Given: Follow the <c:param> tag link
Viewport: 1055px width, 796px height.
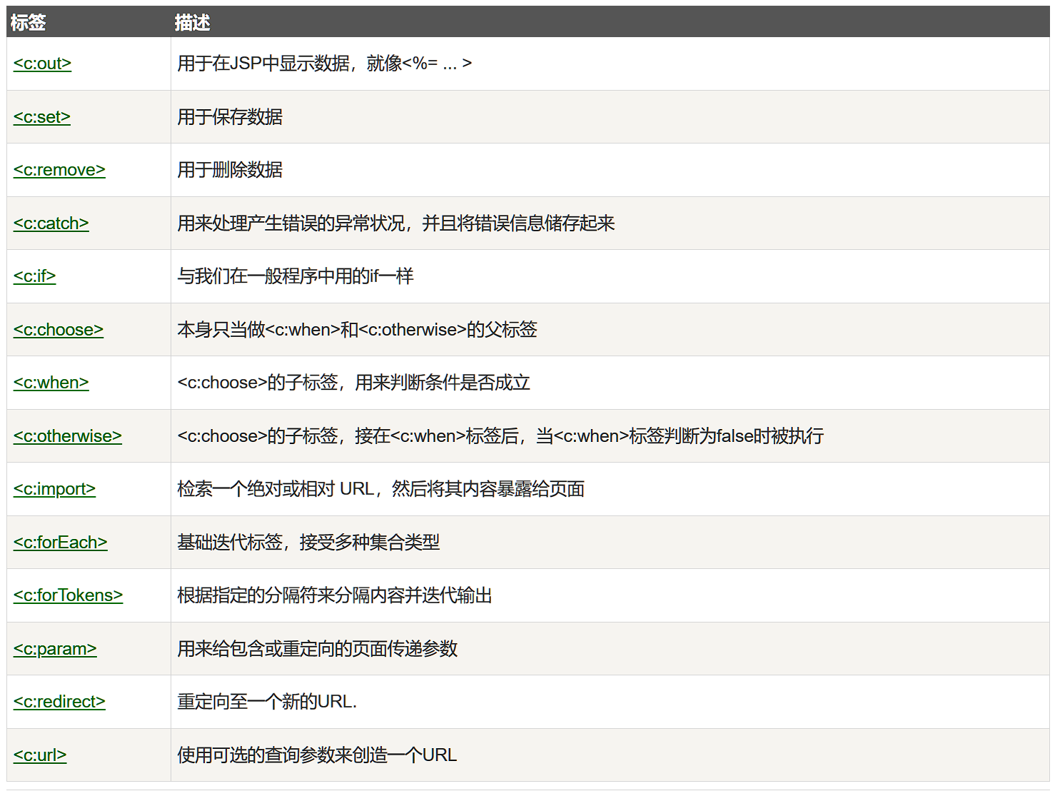Looking at the screenshot, I should click(x=55, y=649).
